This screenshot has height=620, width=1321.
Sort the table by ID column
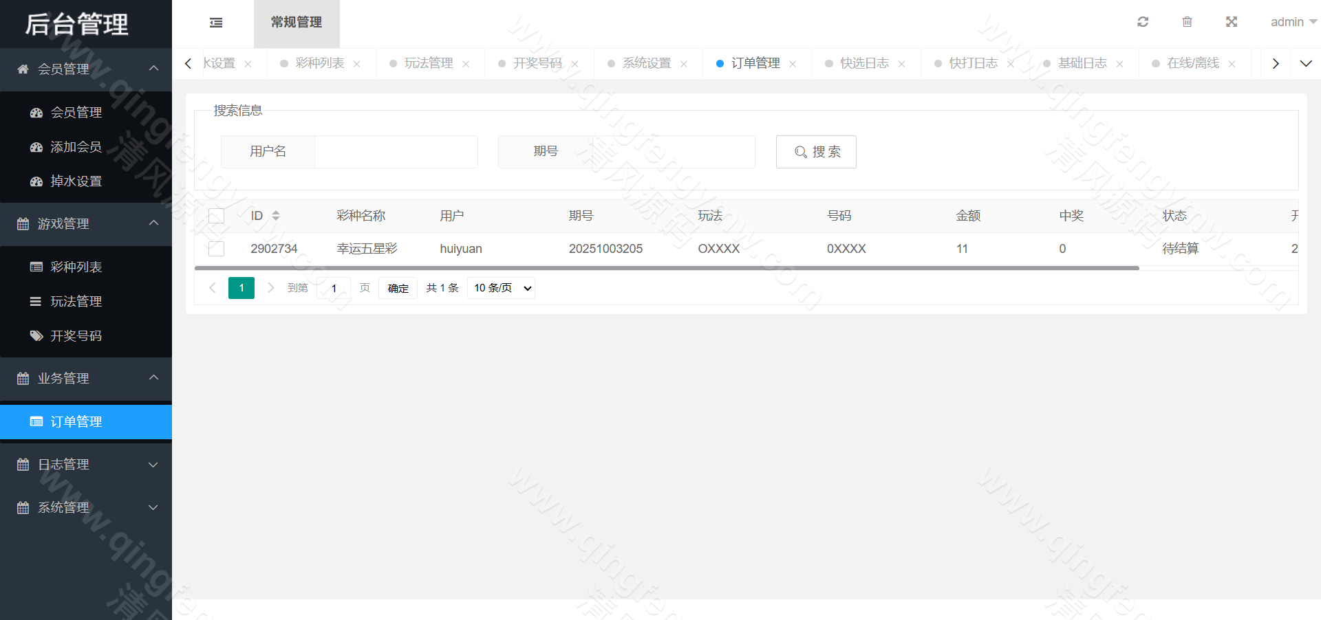[275, 215]
